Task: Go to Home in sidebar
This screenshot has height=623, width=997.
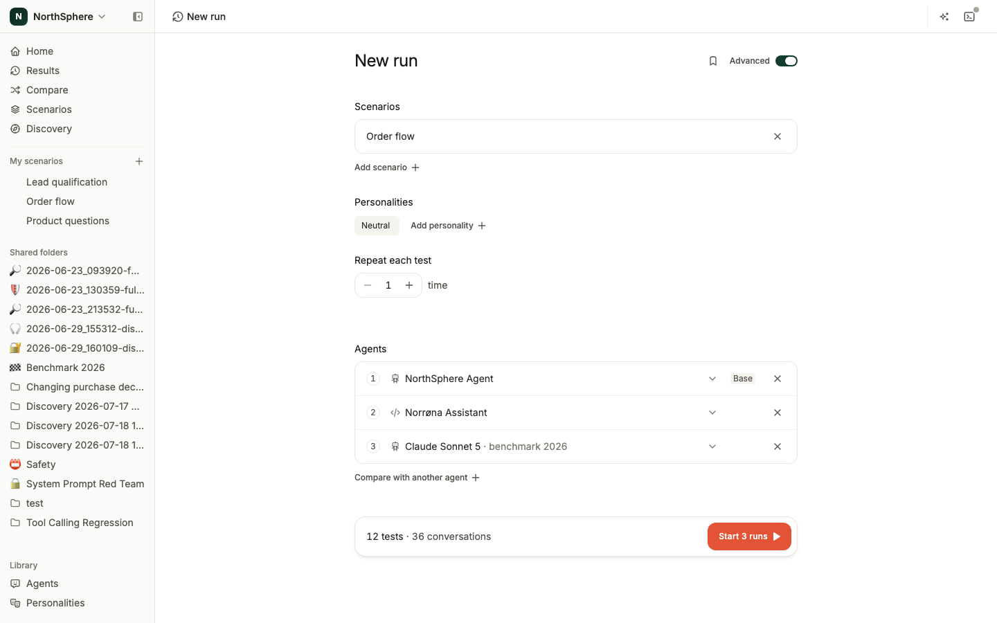Action: point(77,51)
